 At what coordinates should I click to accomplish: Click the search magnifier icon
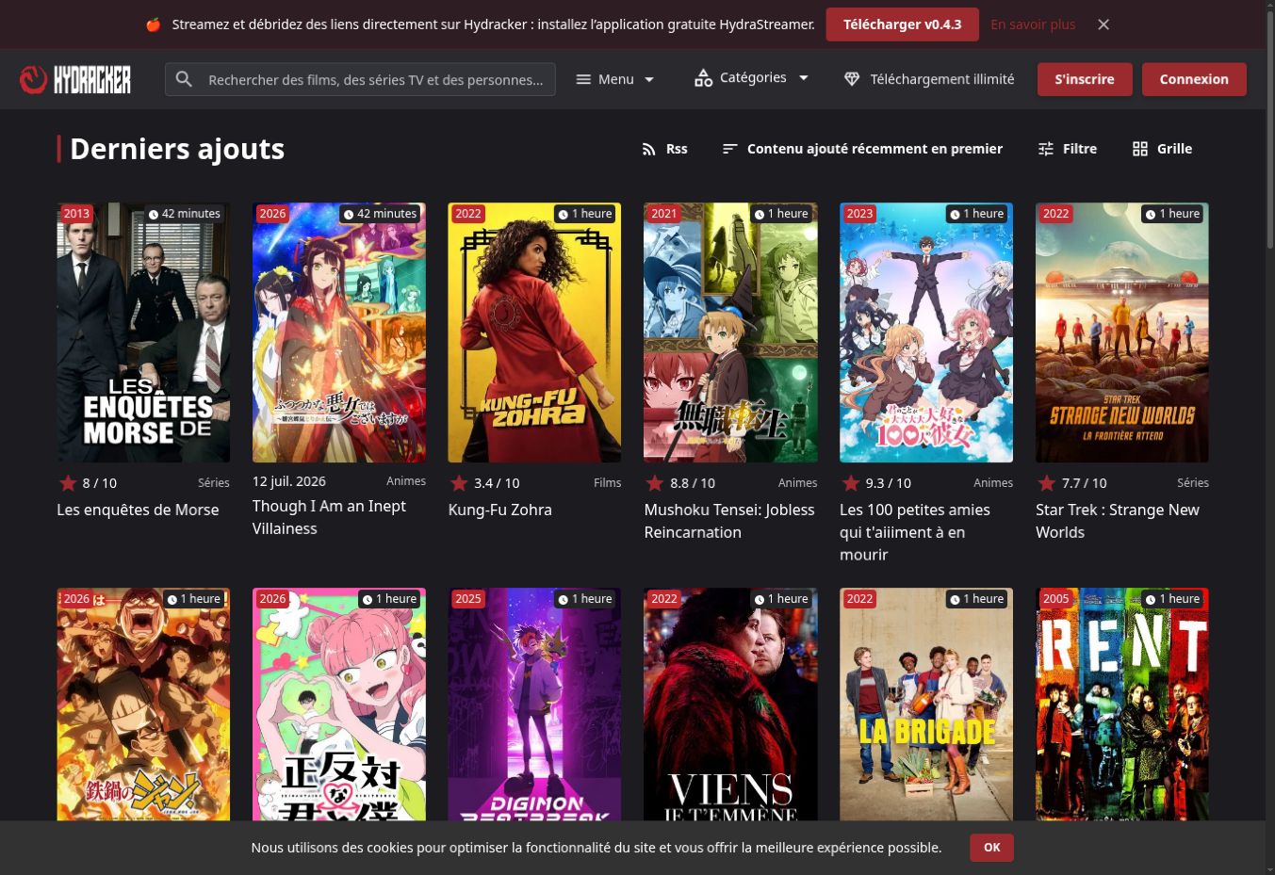(185, 79)
